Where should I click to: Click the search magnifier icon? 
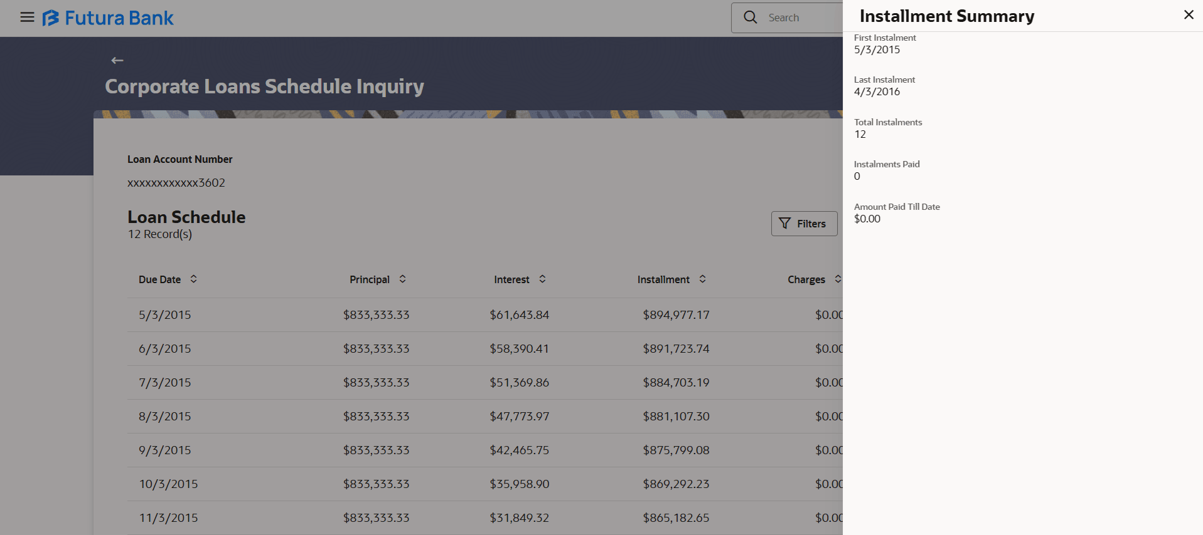click(x=750, y=18)
